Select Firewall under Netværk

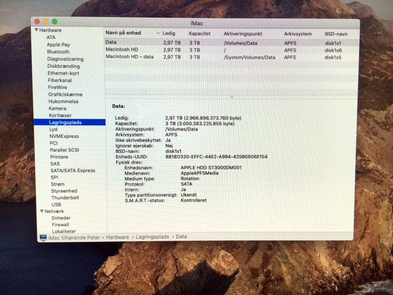60,225
